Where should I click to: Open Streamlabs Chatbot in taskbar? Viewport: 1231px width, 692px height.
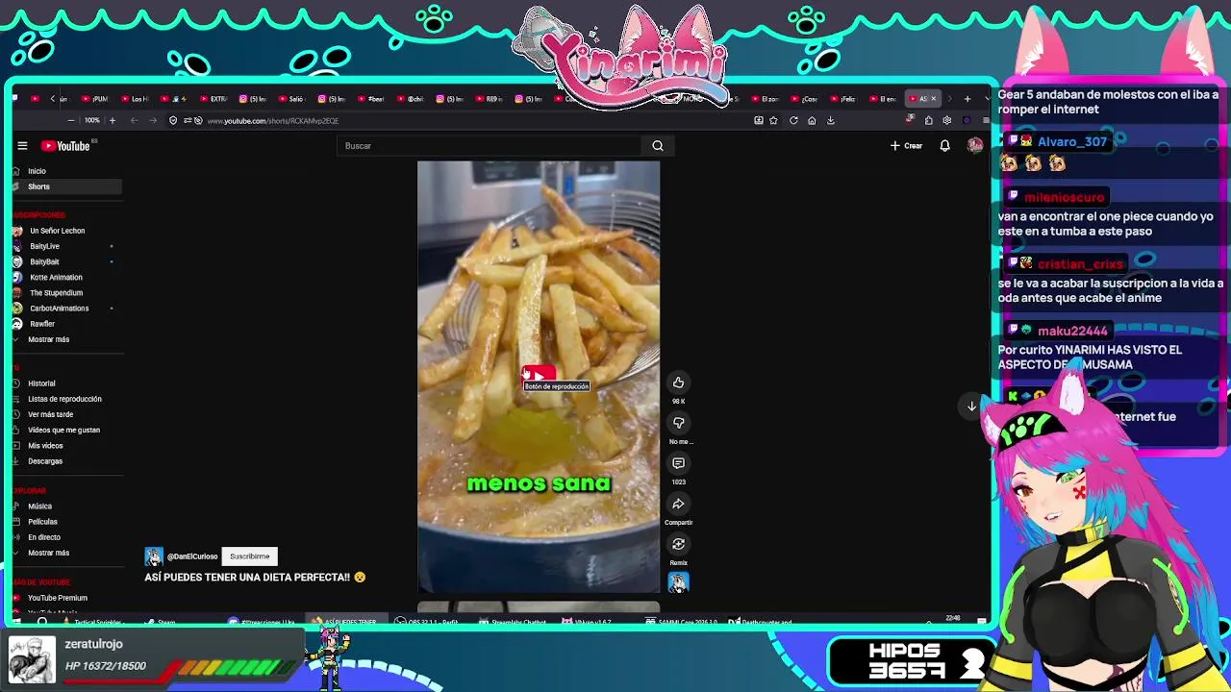click(x=513, y=622)
